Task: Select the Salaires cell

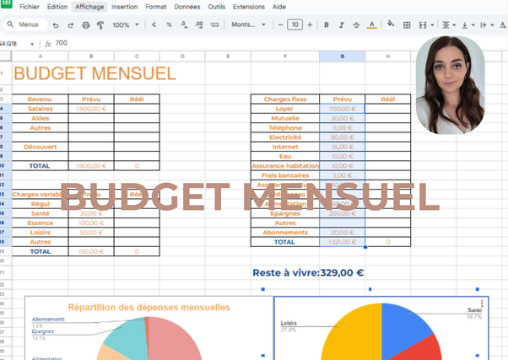Action: coord(41,109)
